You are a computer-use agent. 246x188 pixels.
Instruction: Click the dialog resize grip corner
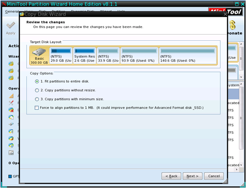[x=225, y=181]
